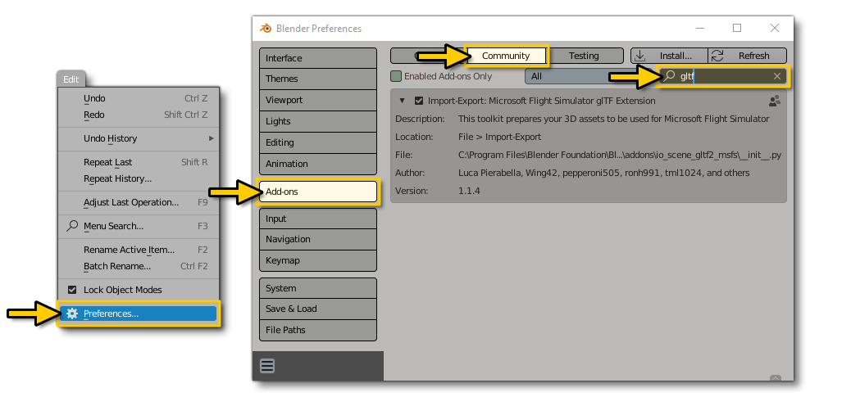
Task: Open the Lights preferences section
Action: (318, 121)
